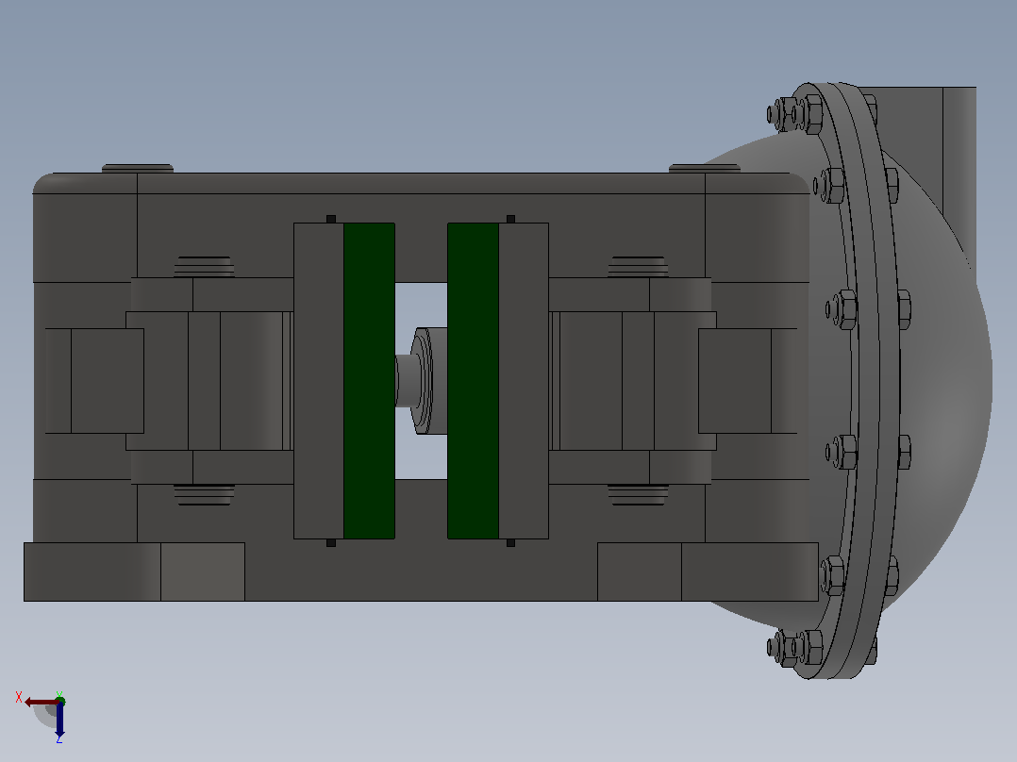The height and width of the screenshot is (762, 1017).
Task: Click the red X axis arrow of triad
Action: 41,703
